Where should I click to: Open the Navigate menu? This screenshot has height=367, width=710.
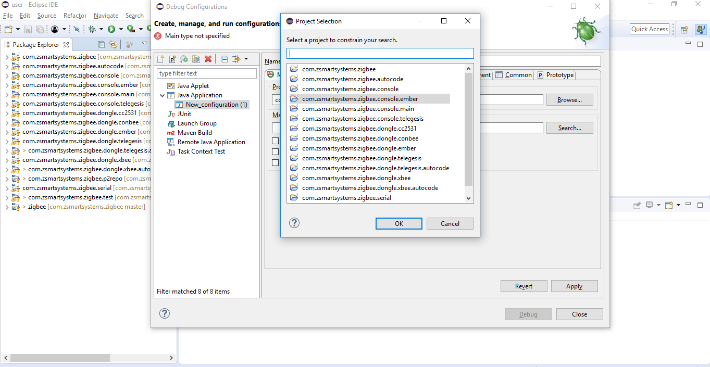(x=106, y=16)
